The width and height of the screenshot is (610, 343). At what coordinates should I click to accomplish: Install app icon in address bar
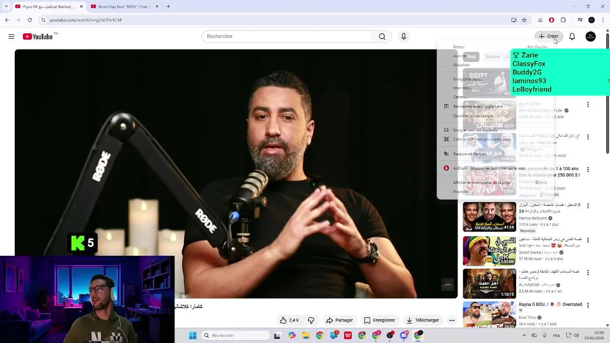pos(514,20)
